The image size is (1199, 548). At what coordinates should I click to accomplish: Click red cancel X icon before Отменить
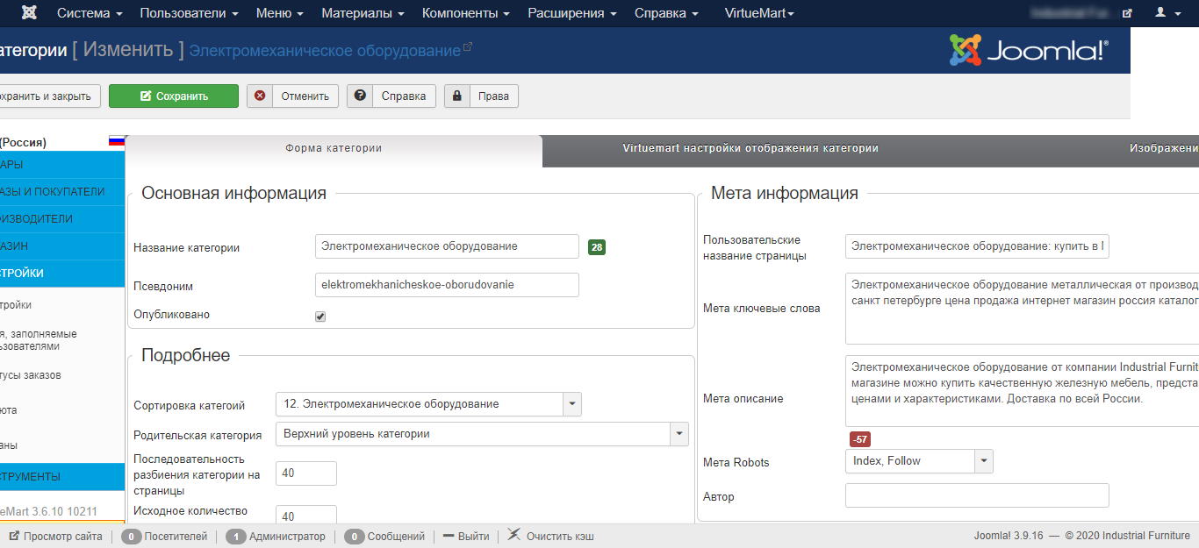(x=259, y=96)
